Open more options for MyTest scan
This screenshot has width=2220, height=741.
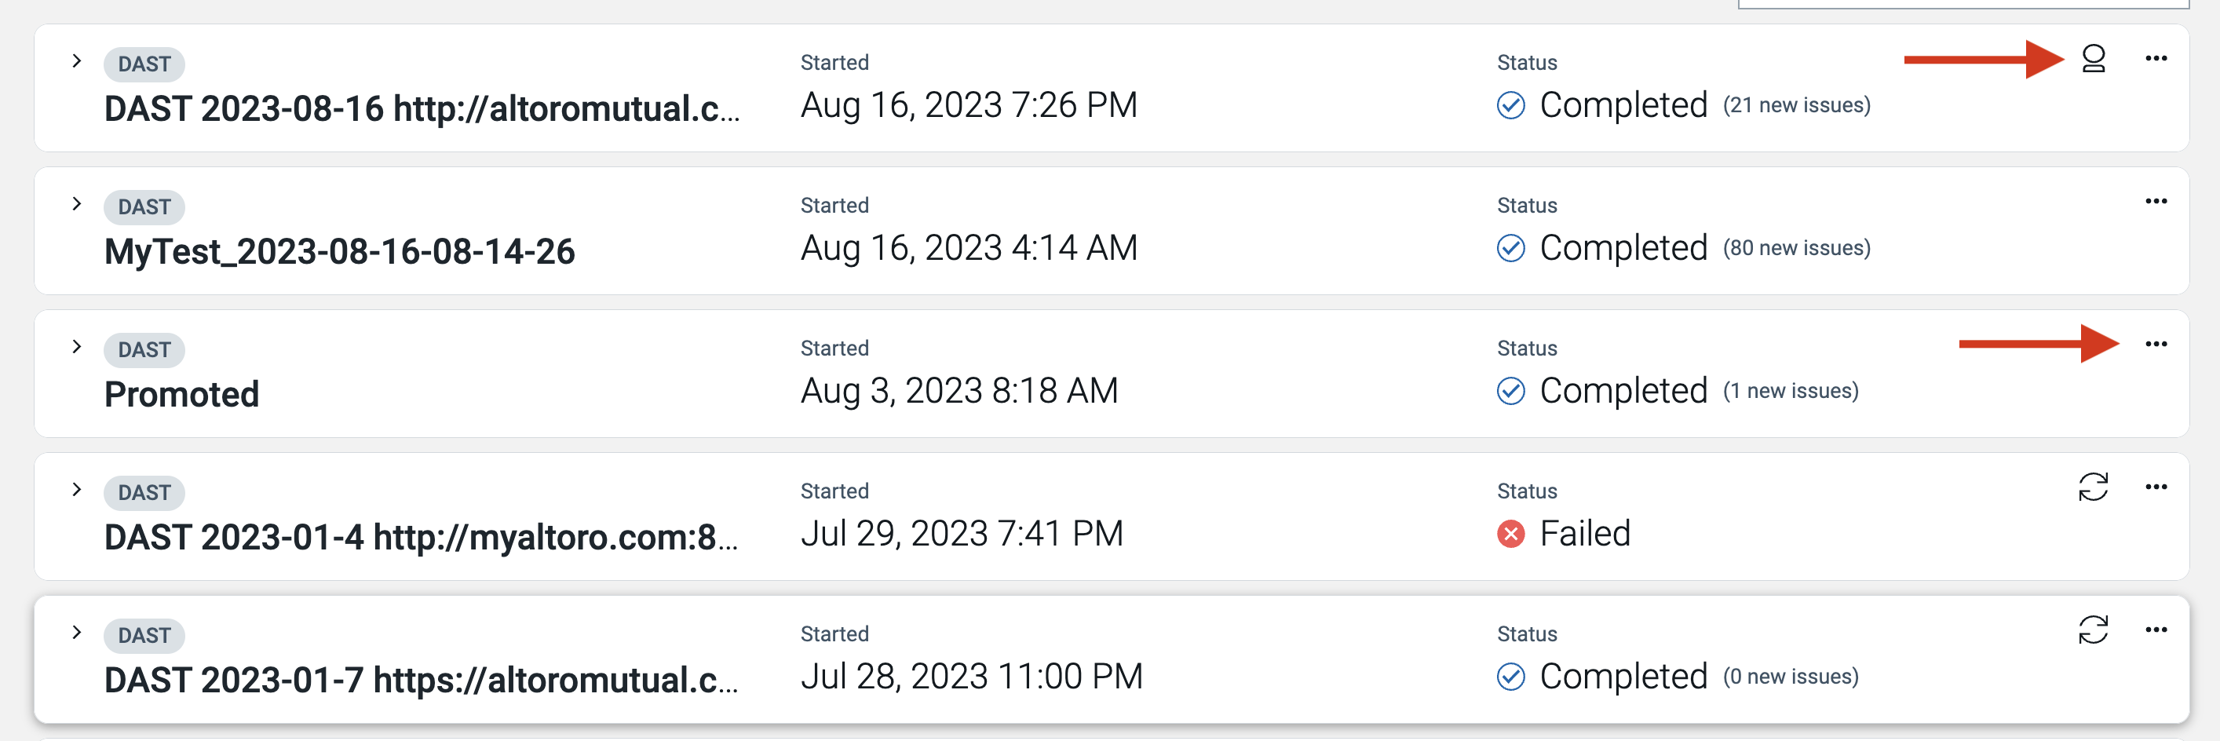(x=2156, y=202)
